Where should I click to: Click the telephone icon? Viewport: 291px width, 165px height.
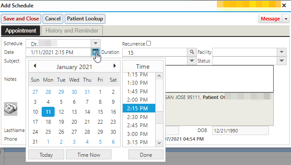tap(10, 109)
